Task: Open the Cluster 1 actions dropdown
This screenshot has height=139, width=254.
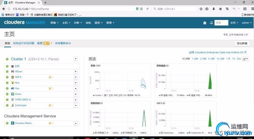Action: (76, 59)
